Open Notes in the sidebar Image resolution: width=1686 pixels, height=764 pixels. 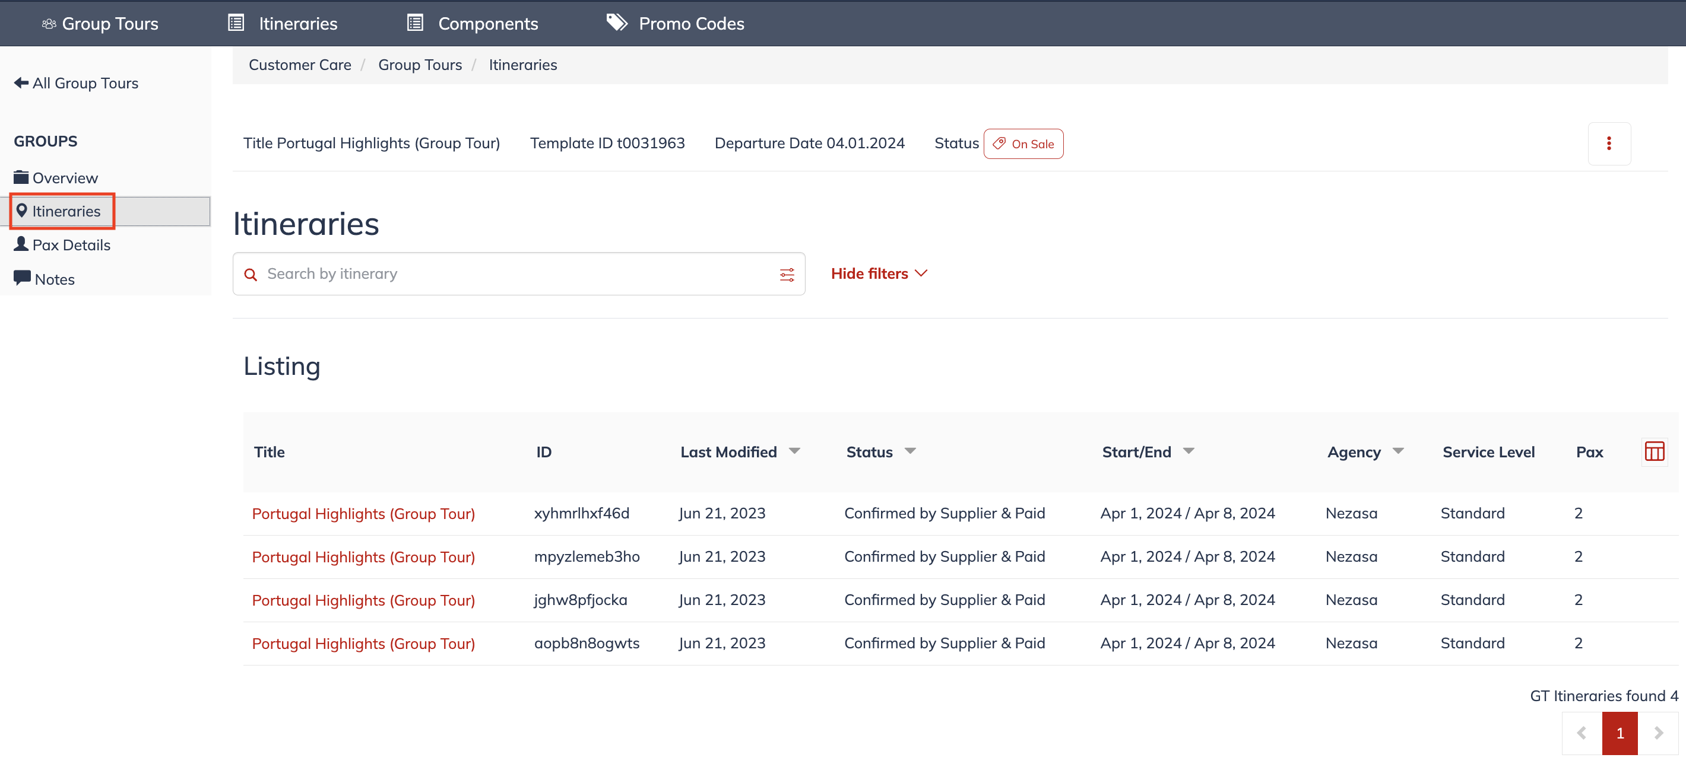44,279
